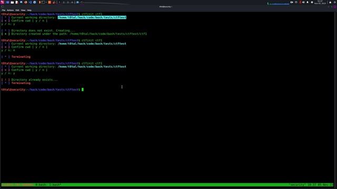Open the Edit menu
Screen dimensions: 337x189
click(17, 10)
